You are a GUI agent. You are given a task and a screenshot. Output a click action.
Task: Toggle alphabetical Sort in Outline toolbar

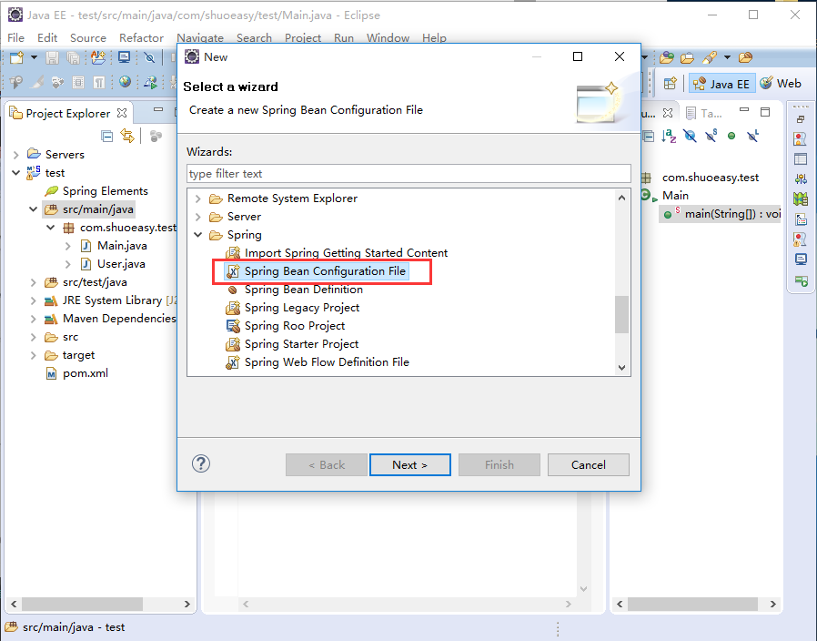(x=669, y=137)
